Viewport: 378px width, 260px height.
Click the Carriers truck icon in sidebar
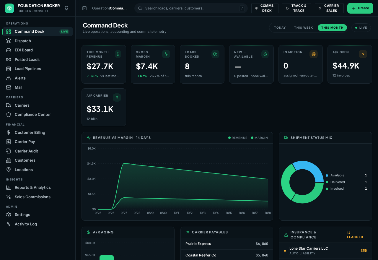[9, 105]
